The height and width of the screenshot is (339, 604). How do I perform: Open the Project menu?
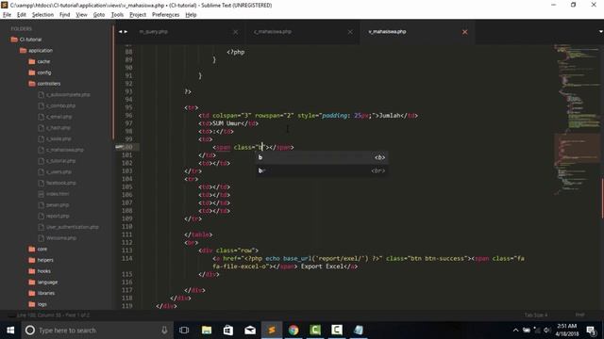tap(138, 15)
